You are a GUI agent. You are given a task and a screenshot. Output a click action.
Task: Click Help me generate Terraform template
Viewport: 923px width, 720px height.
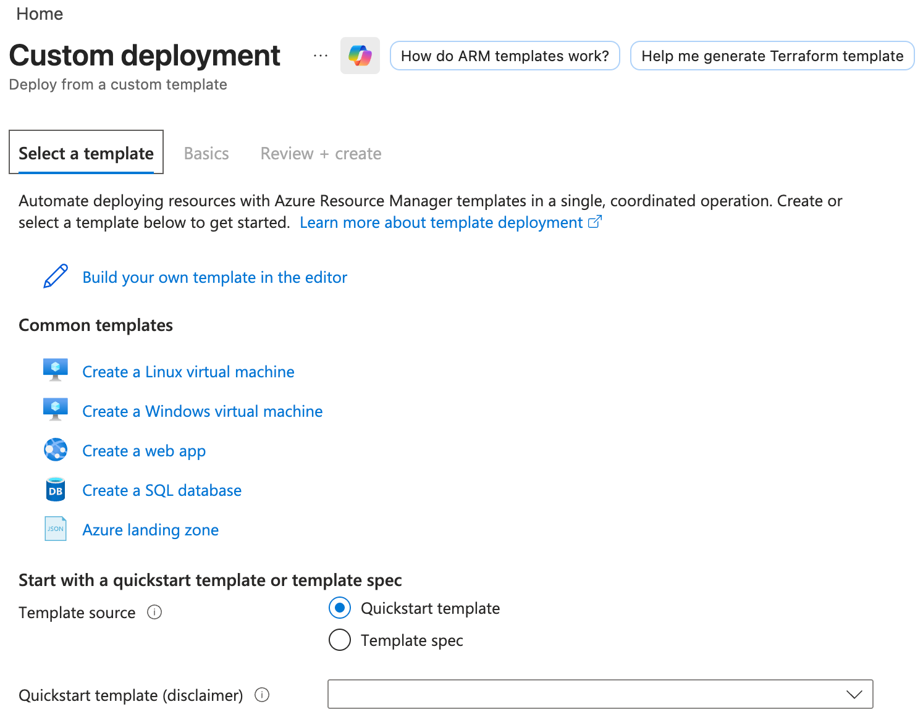[772, 56]
